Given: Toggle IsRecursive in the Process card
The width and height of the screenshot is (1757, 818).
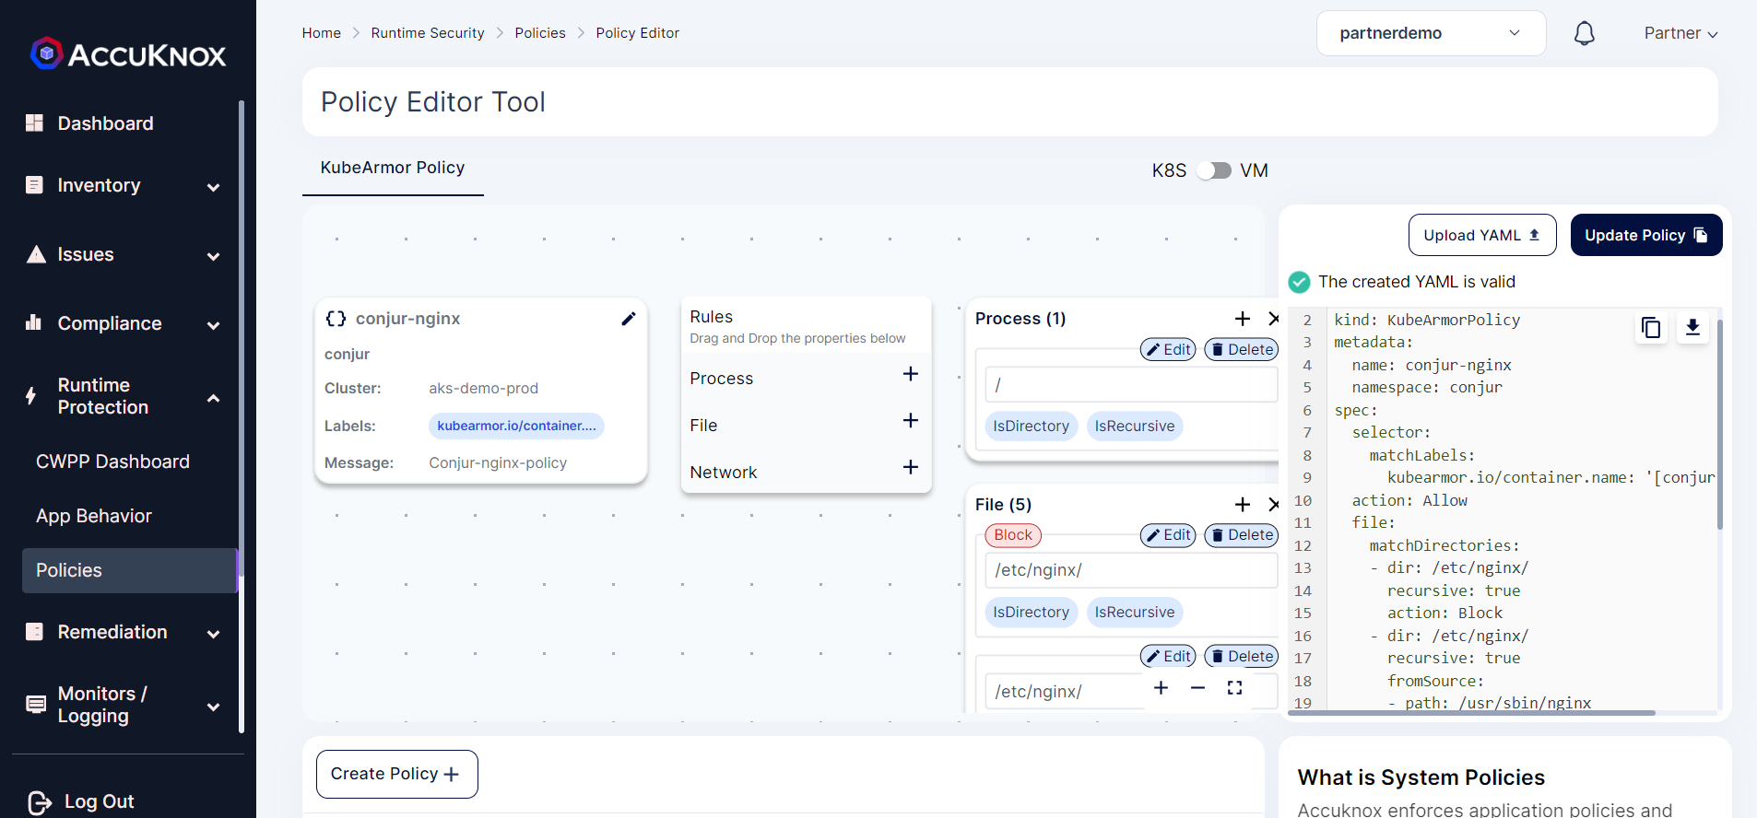Looking at the screenshot, I should 1134,427.
